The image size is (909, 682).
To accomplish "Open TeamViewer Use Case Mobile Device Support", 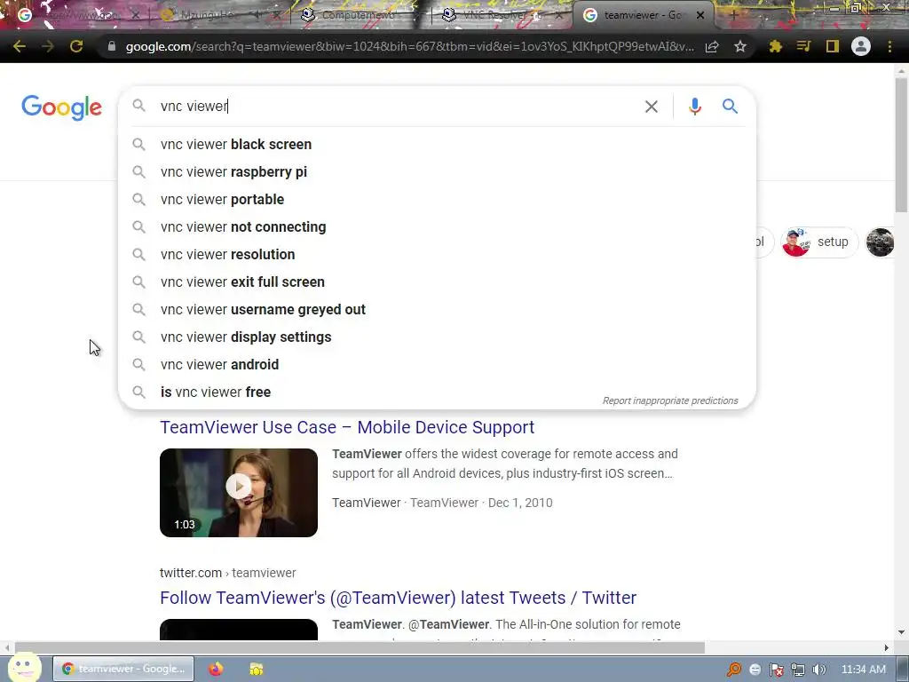I will pyautogui.click(x=347, y=427).
